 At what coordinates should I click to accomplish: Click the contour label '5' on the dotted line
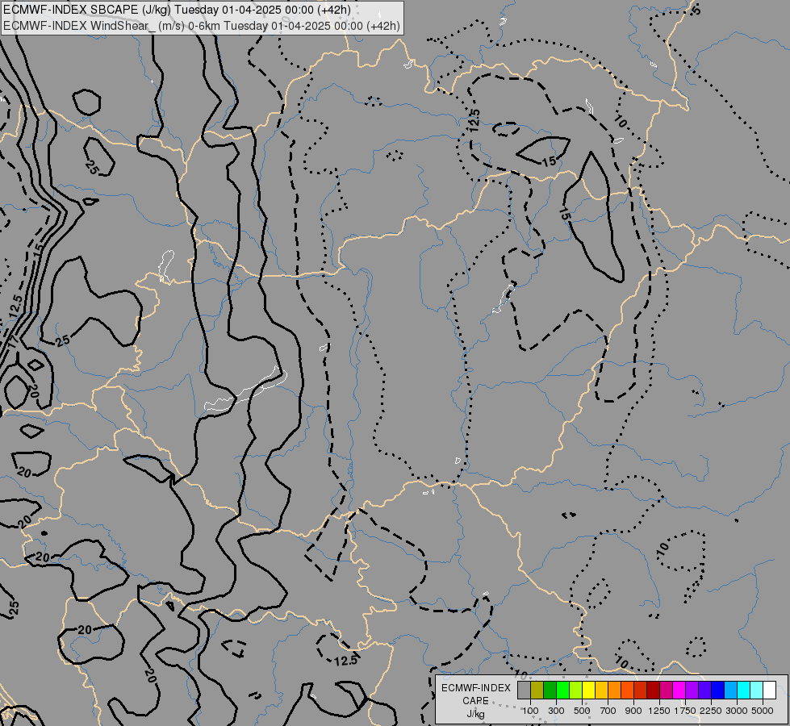pyautogui.click(x=696, y=10)
